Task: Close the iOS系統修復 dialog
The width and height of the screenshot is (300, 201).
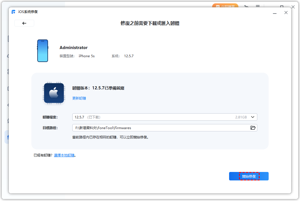Action: point(286,13)
